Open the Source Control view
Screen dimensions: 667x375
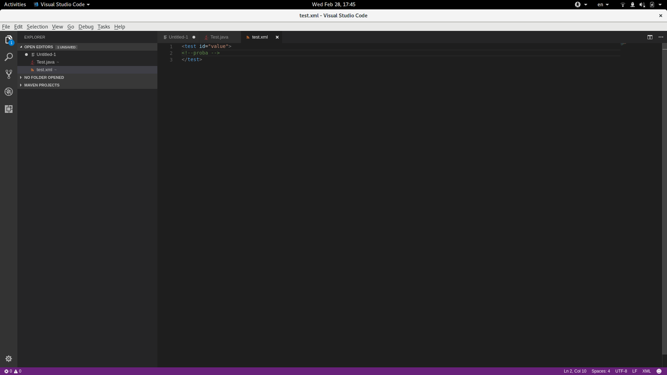9,74
